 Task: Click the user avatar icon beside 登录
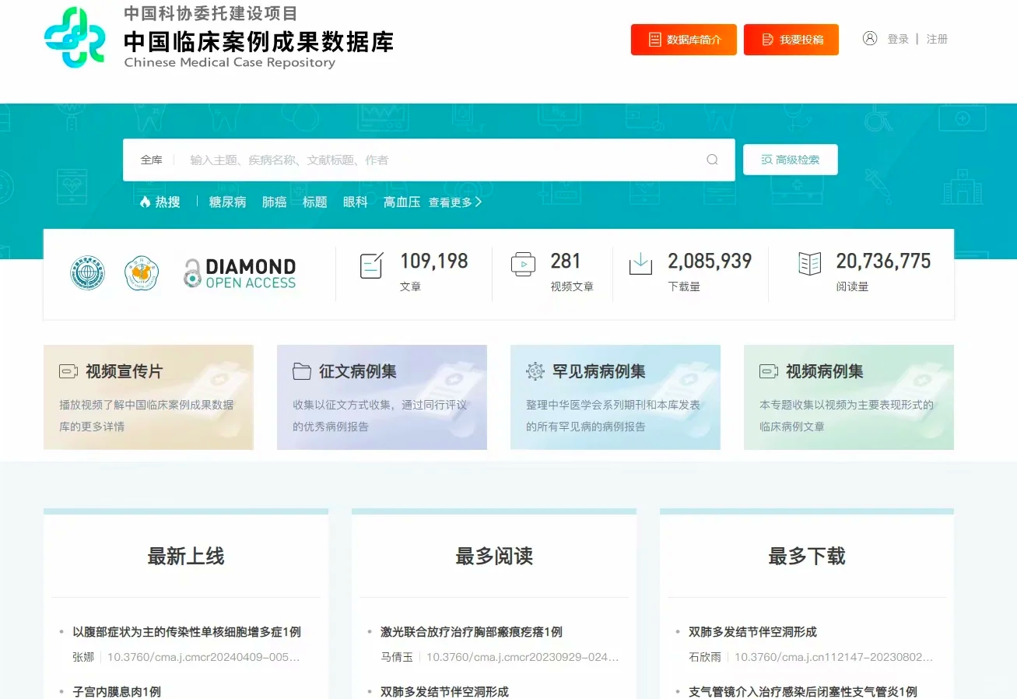tap(870, 38)
